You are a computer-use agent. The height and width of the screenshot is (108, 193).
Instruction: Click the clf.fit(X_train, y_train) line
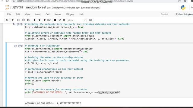click(x=42, y=63)
